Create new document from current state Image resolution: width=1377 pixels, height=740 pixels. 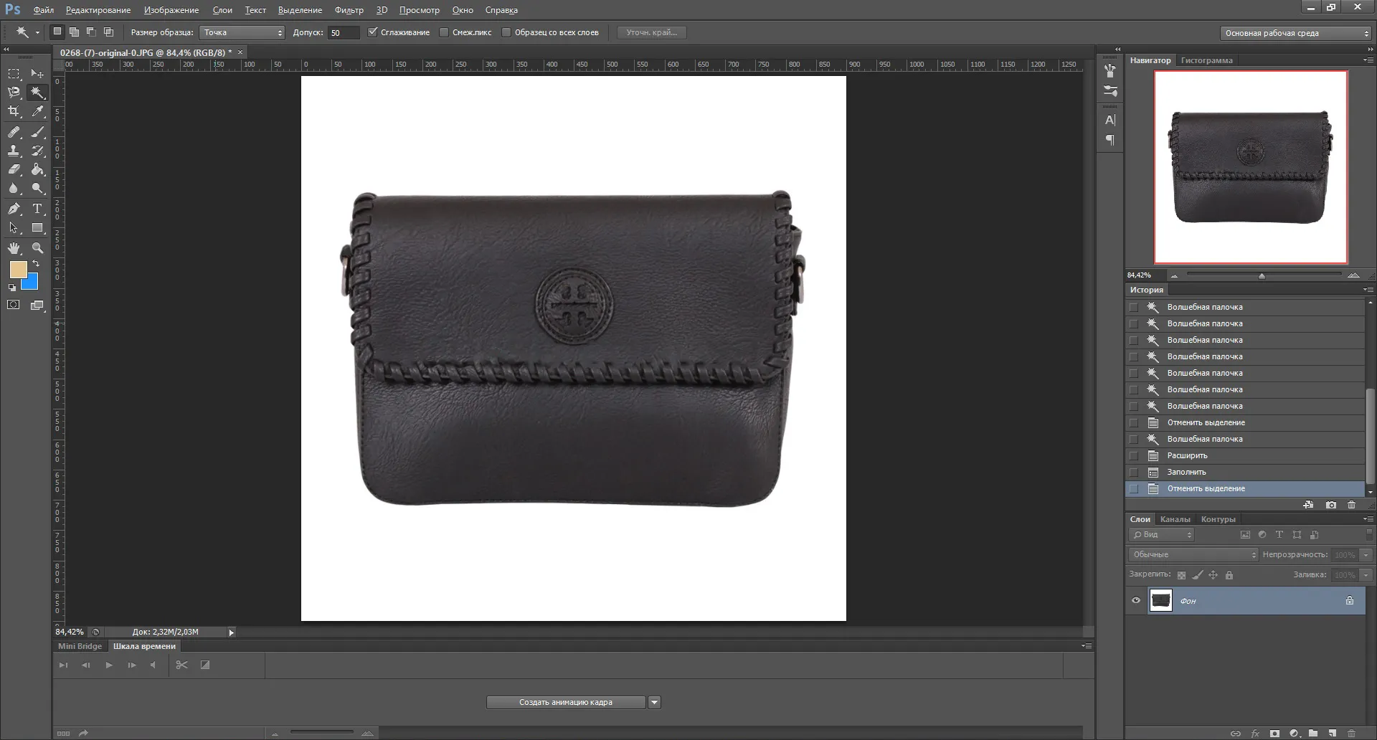pos(1308,505)
